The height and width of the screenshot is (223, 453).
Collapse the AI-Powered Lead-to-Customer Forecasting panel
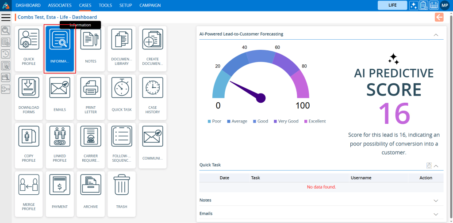point(436,34)
